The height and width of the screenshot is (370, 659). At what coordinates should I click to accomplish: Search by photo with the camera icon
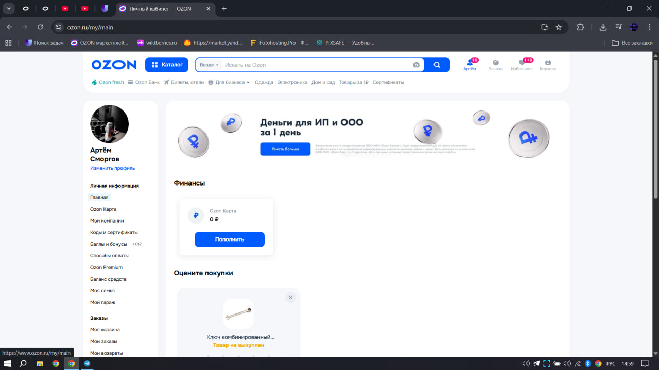pyautogui.click(x=417, y=65)
